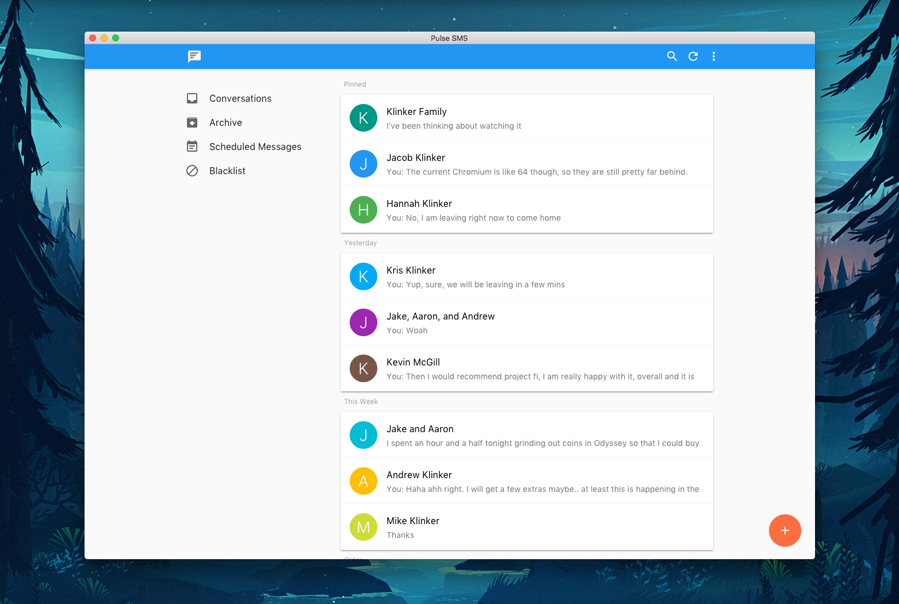Open Blacklist in the sidebar
Viewport: 899px width, 604px height.
point(227,171)
